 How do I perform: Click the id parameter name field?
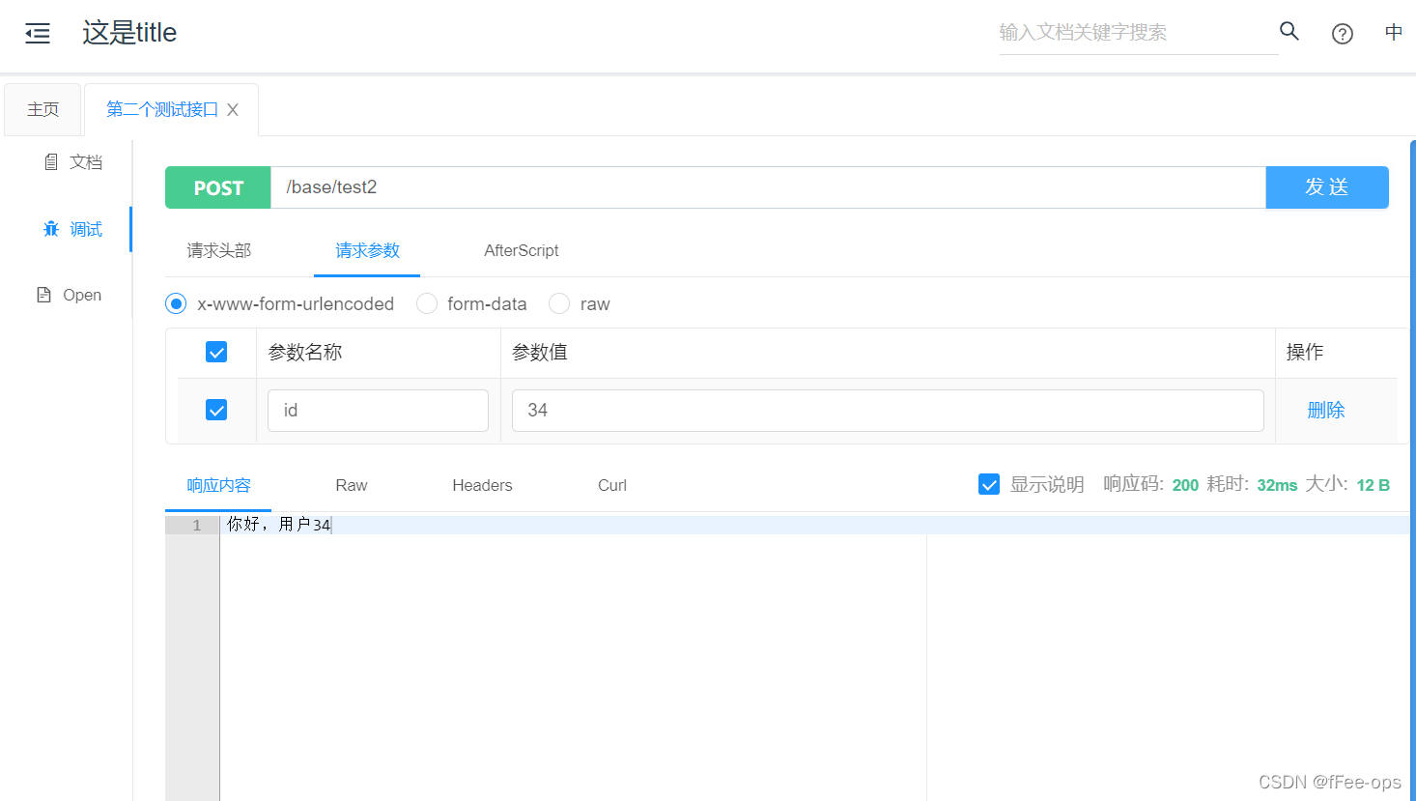coord(378,411)
